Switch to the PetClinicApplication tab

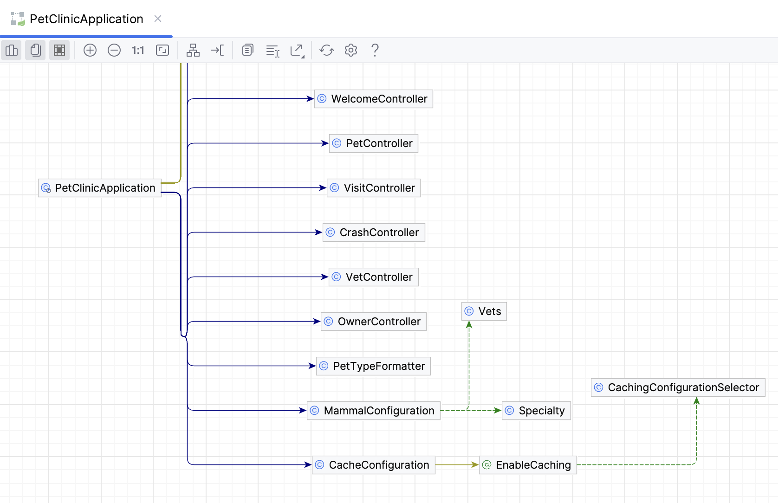click(86, 19)
